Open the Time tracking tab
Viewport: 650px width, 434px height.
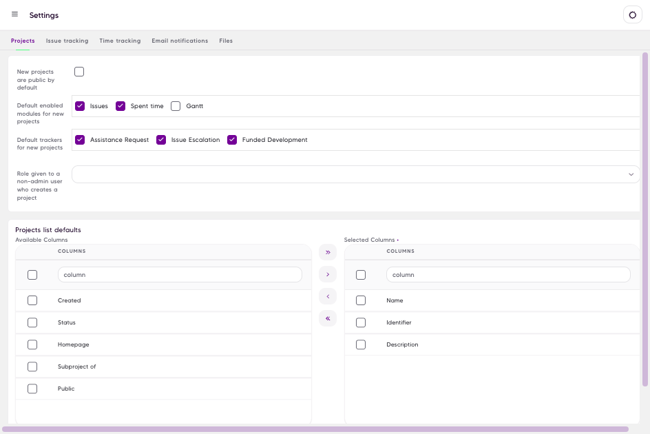pos(120,41)
